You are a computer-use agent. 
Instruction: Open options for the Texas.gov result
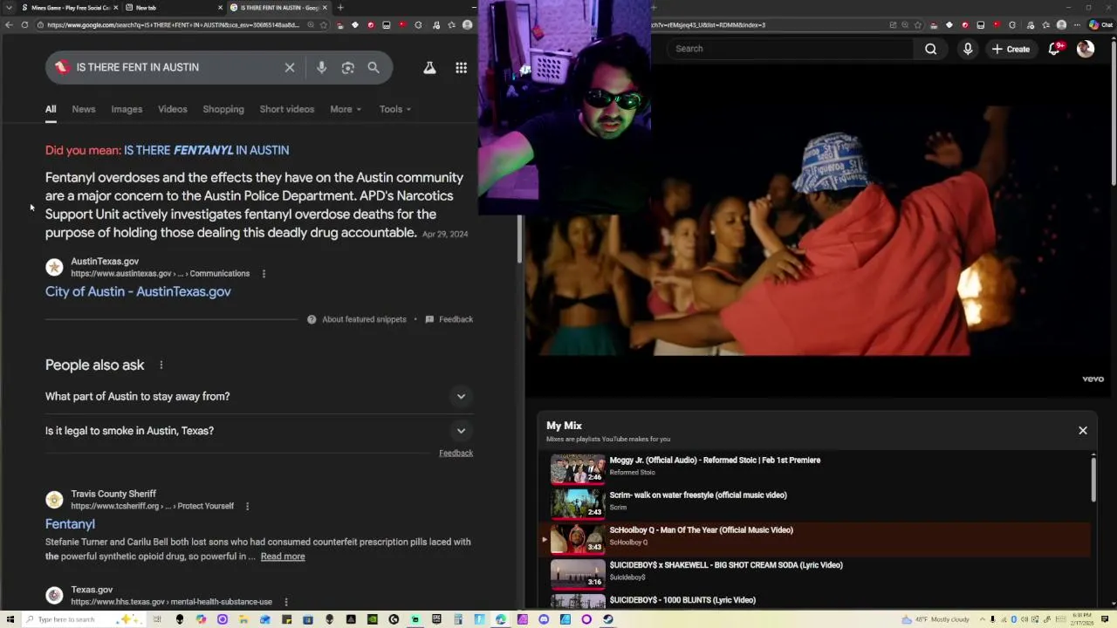[x=285, y=602]
